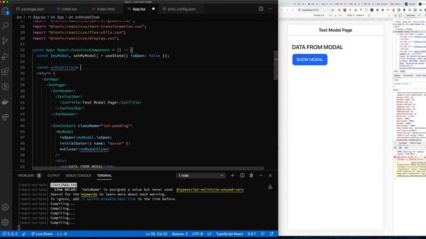Open the 'keywords' link in terminal
Viewport: 426px width, 239px height.
coord(89,195)
